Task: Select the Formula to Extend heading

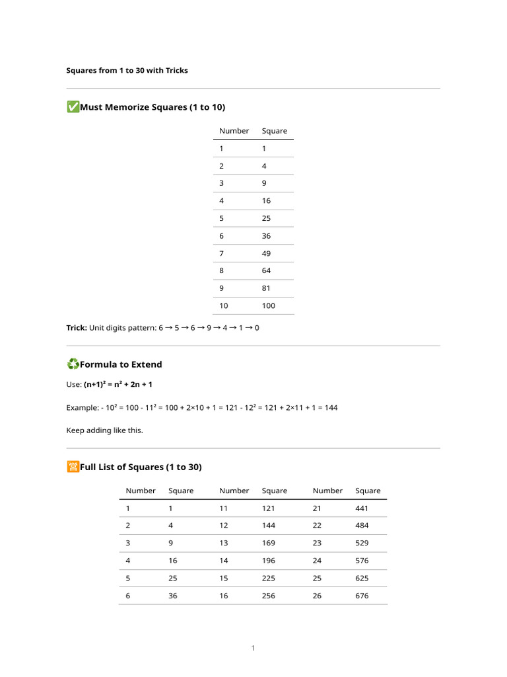Action: tap(121, 364)
